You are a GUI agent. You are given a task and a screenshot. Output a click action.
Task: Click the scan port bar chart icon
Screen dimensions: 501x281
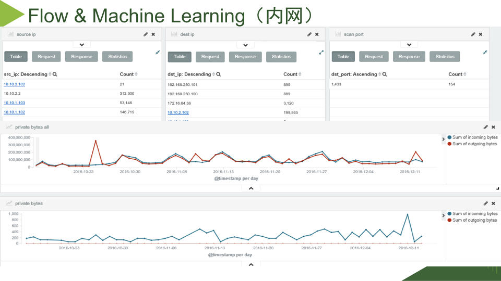tap(338, 34)
